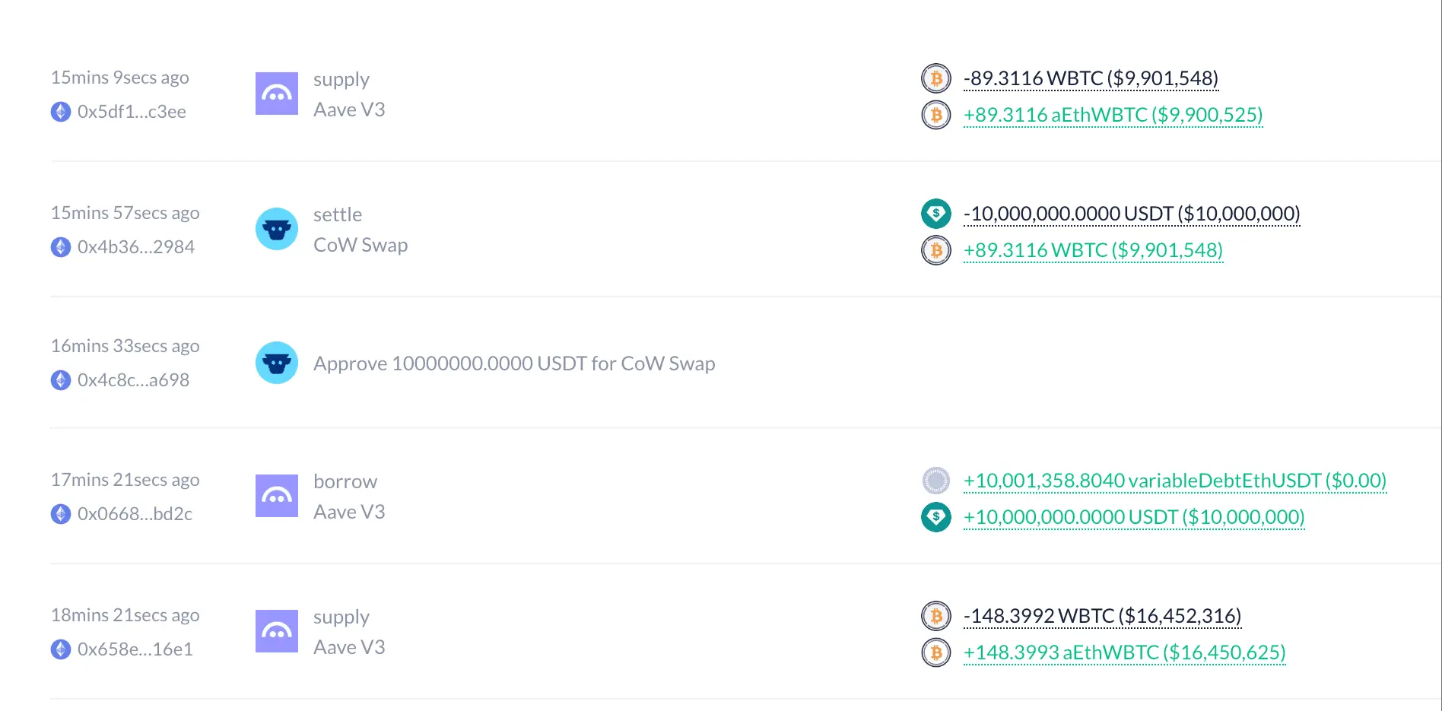
Task: Click the CoW Swap icon beside the Approve row
Action: pos(276,363)
